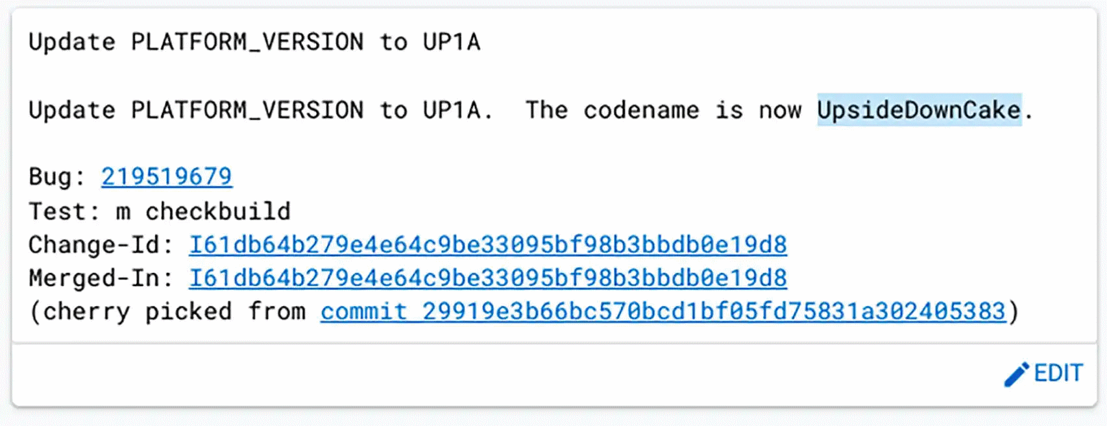The height and width of the screenshot is (426, 1107).
Task: Click the pencil icon beside EDIT
Action: [x=1016, y=374]
